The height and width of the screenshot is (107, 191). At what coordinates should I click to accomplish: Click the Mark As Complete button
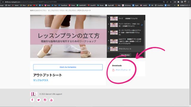coord(68,67)
